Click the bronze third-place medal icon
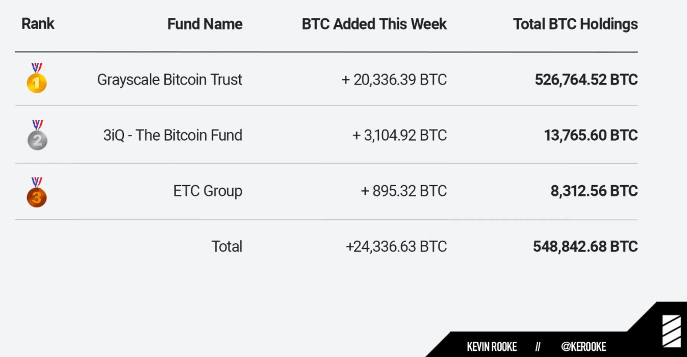 pos(37,192)
